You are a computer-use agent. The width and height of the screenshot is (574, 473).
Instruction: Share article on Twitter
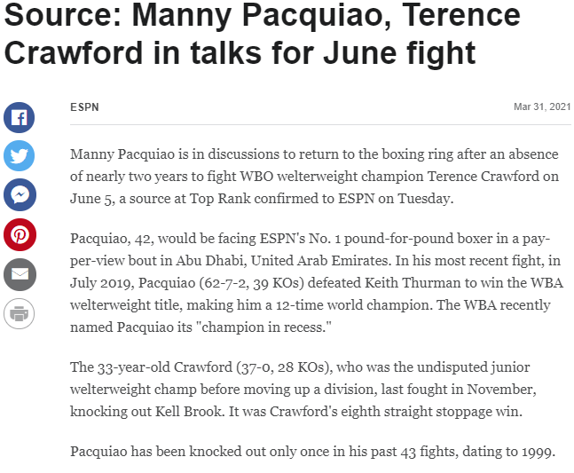[20, 155]
